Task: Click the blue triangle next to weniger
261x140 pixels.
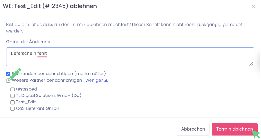Action: click(x=106, y=81)
